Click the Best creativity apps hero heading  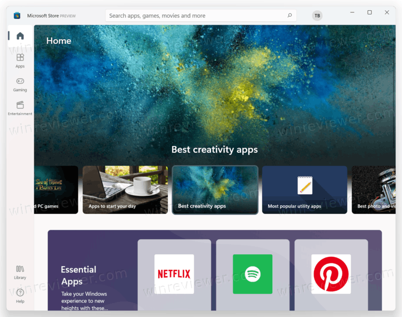click(x=214, y=150)
